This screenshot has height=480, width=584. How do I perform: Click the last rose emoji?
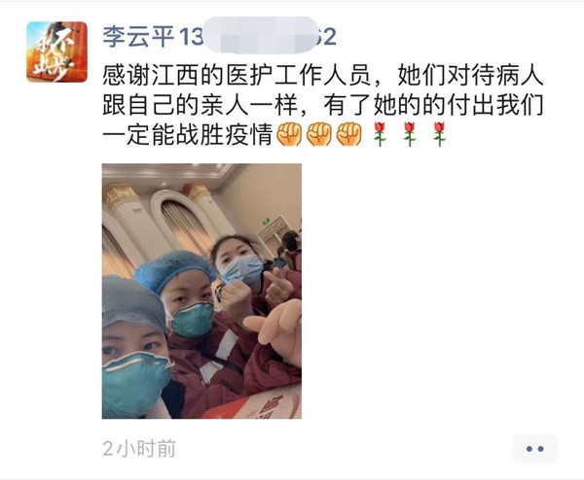click(x=440, y=134)
